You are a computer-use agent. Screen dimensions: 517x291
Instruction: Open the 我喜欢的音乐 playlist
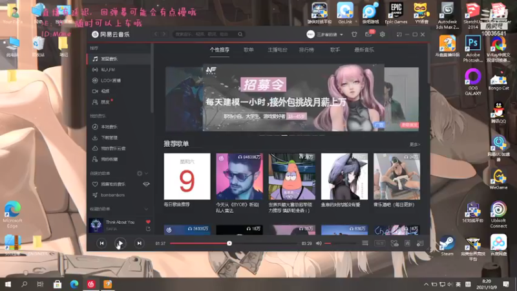tap(113, 184)
